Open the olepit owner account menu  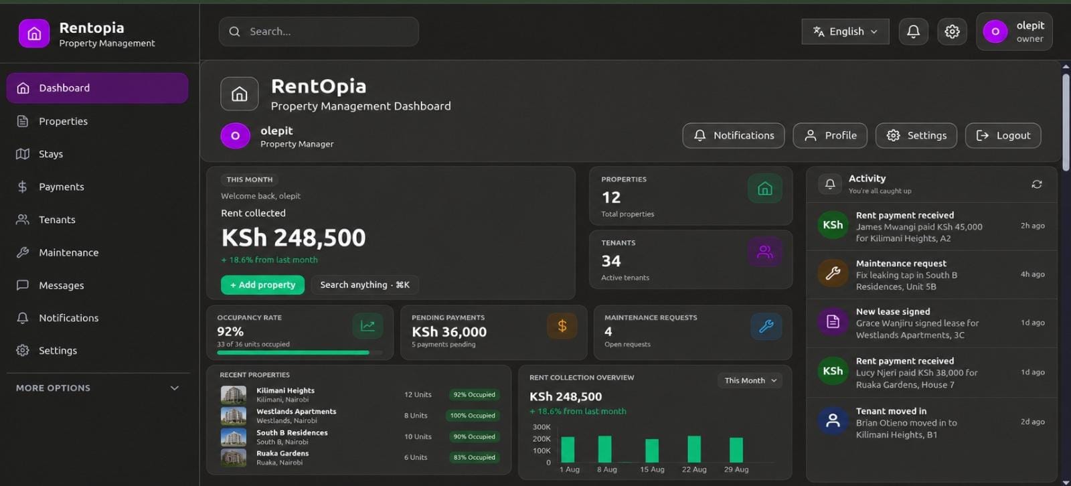tap(1014, 31)
